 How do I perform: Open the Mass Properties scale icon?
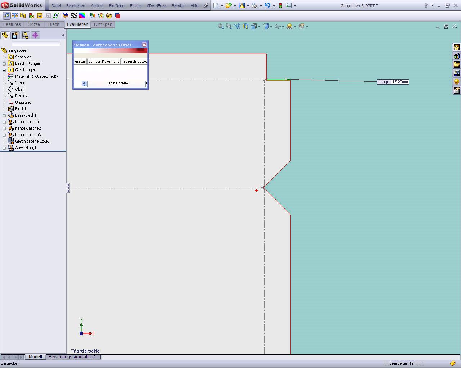pyautogui.click(x=15, y=15)
